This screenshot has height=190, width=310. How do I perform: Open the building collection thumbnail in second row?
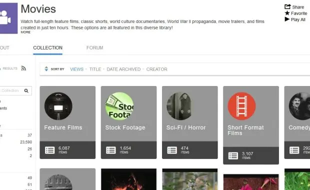click(x=58, y=182)
